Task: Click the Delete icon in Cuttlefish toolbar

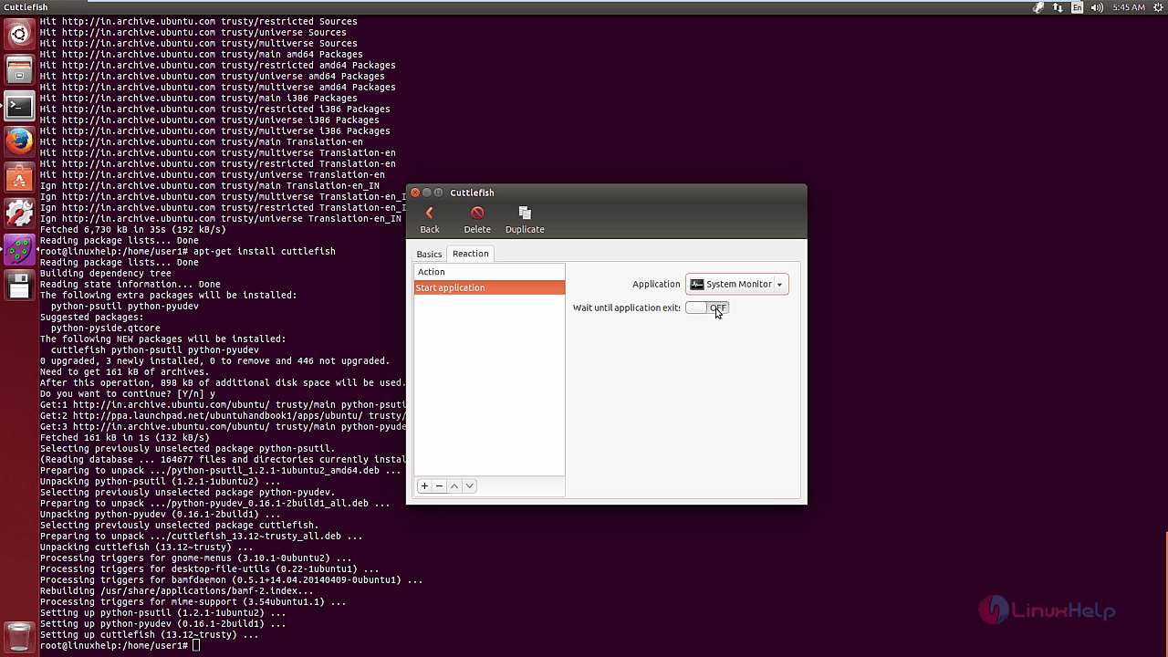Action: (x=477, y=220)
